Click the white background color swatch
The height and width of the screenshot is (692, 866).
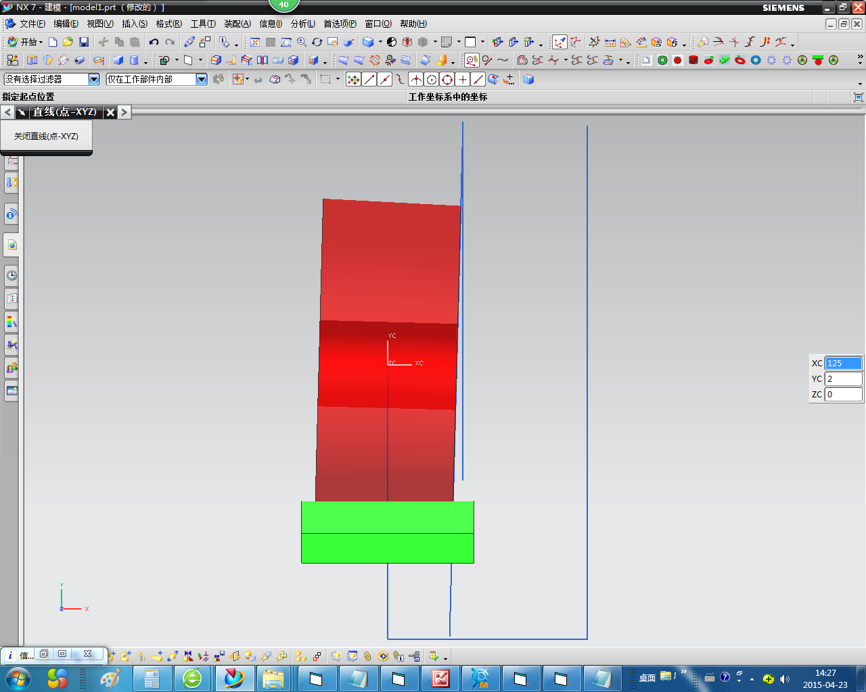[x=471, y=42]
